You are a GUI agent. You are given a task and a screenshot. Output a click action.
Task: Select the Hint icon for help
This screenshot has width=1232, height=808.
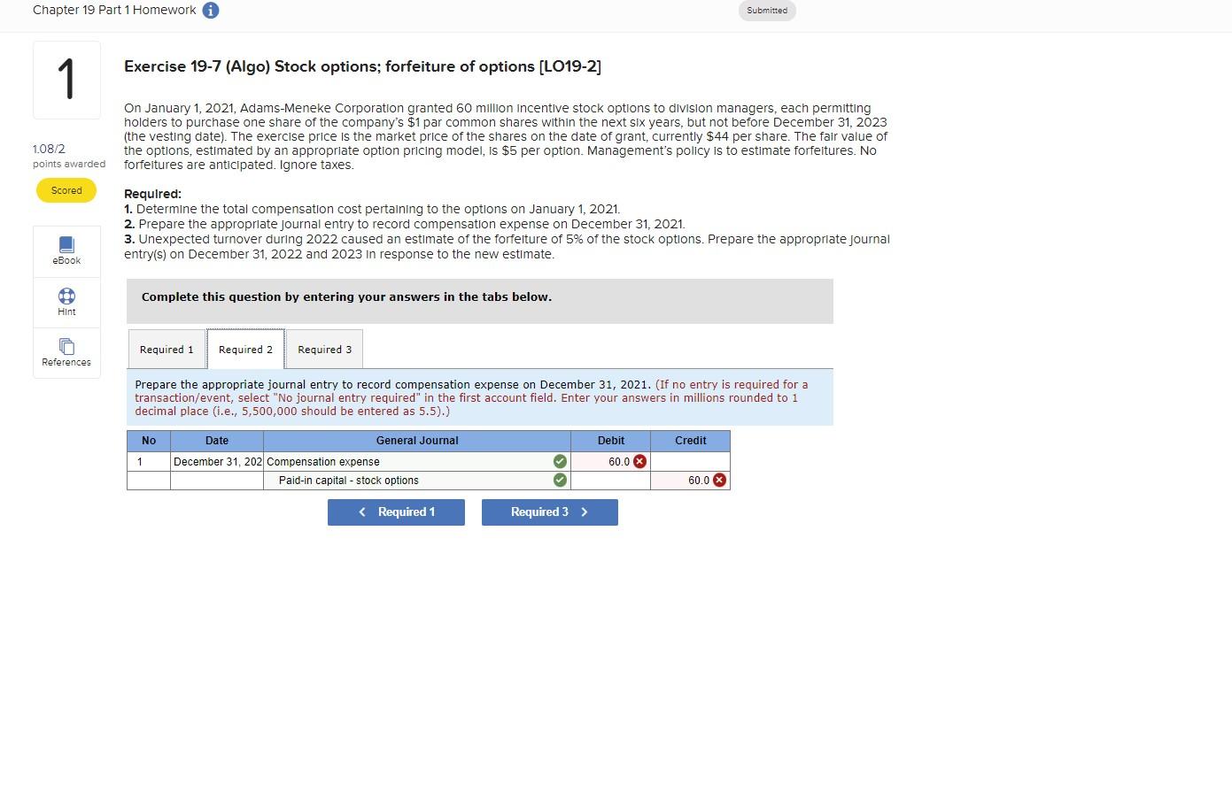(x=66, y=302)
